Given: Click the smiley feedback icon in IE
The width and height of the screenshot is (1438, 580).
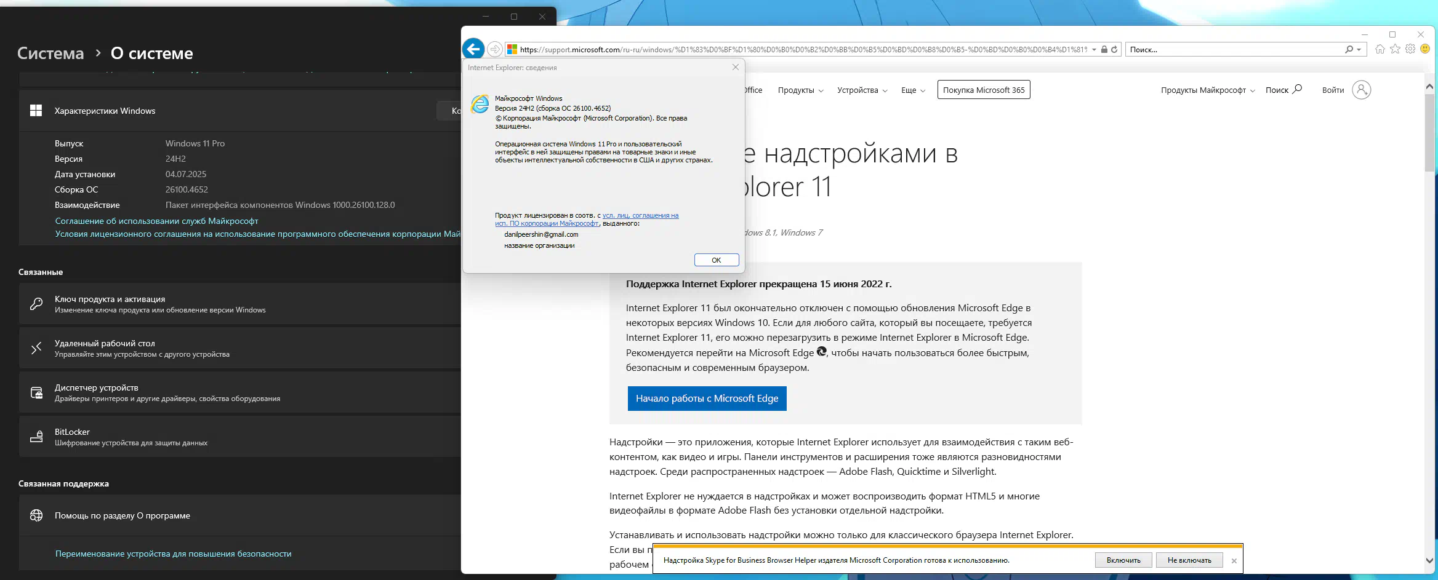Looking at the screenshot, I should click(x=1425, y=49).
